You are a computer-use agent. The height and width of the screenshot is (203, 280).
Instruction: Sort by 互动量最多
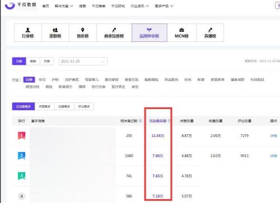[x=24, y=106]
